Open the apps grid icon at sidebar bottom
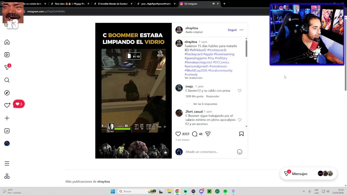 coord(7,176)
